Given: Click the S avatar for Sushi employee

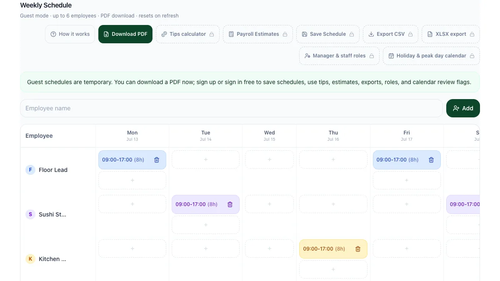Looking at the screenshot, I should coord(30,214).
